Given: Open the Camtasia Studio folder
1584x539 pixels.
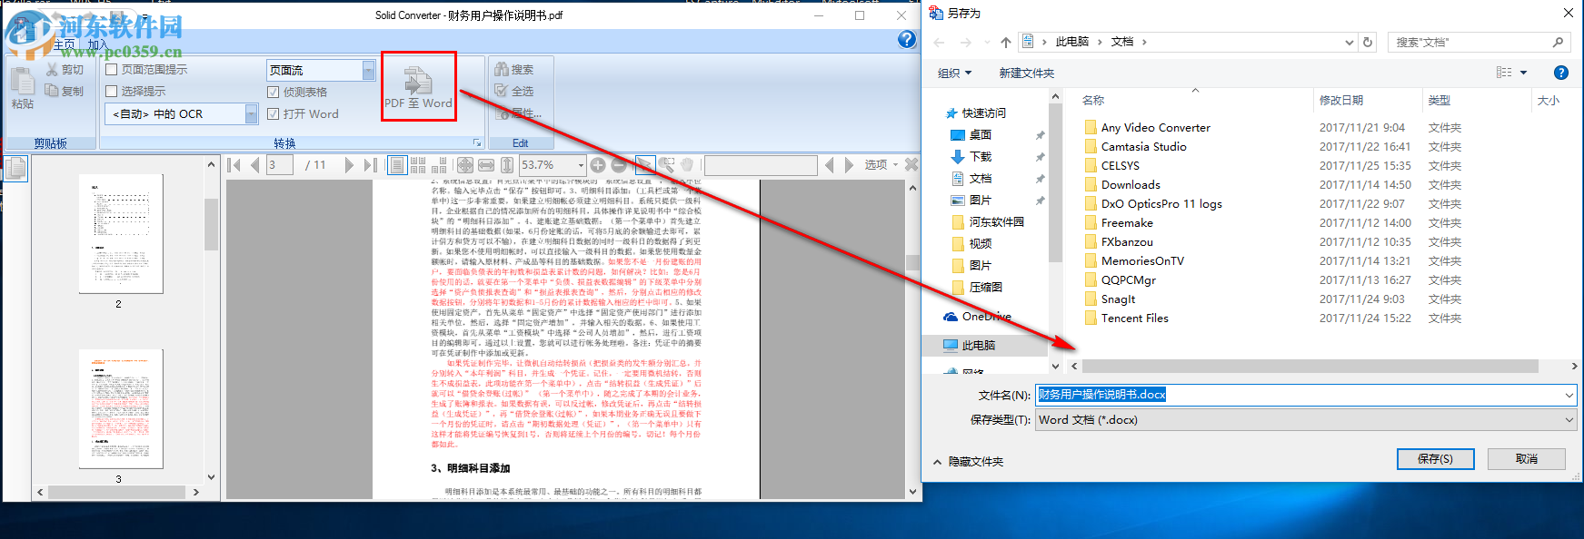Looking at the screenshot, I should pos(1143,147).
